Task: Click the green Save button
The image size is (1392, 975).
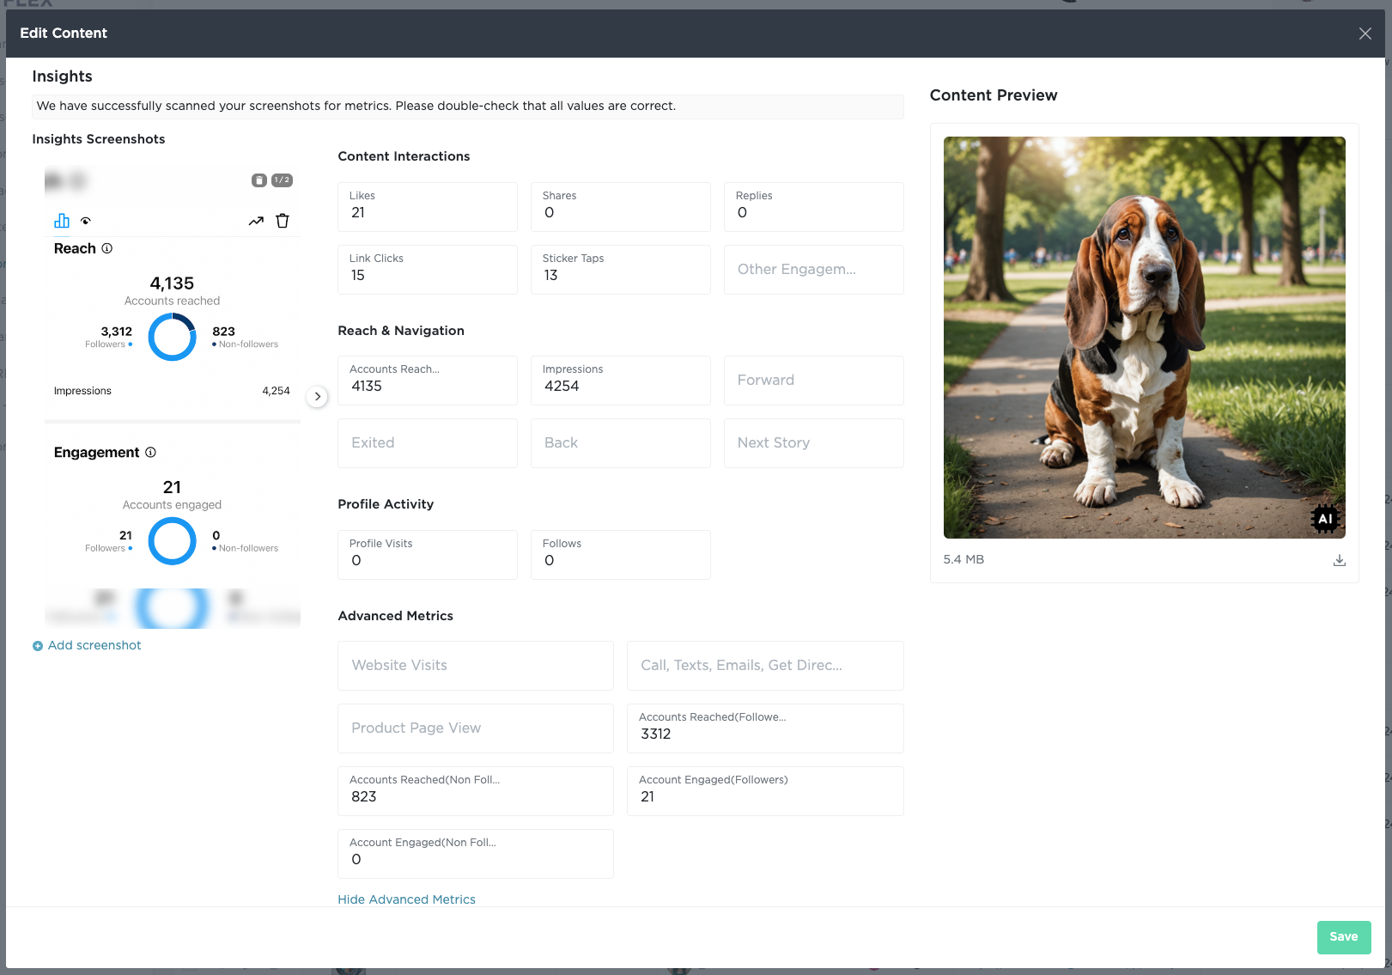Action: point(1344,937)
